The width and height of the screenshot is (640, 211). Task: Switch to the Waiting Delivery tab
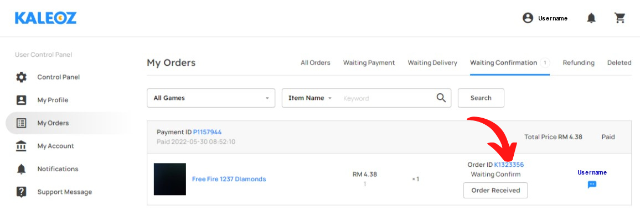click(x=432, y=63)
